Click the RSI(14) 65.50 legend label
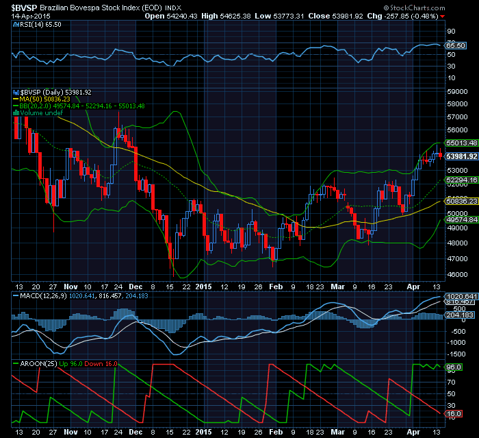 tap(40, 25)
